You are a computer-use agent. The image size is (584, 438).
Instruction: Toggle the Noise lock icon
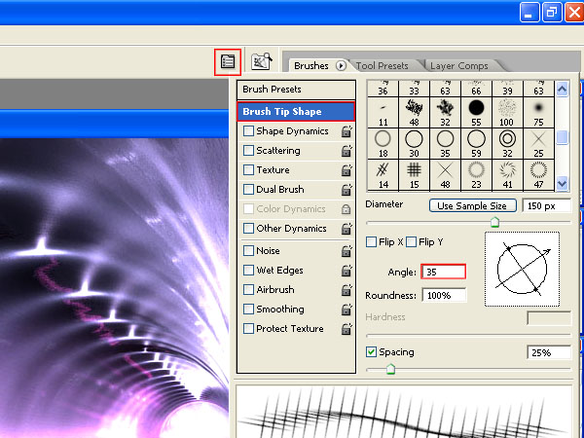click(x=347, y=251)
